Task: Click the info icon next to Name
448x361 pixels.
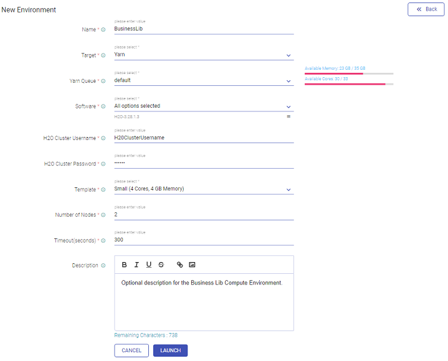Action: pos(103,30)
